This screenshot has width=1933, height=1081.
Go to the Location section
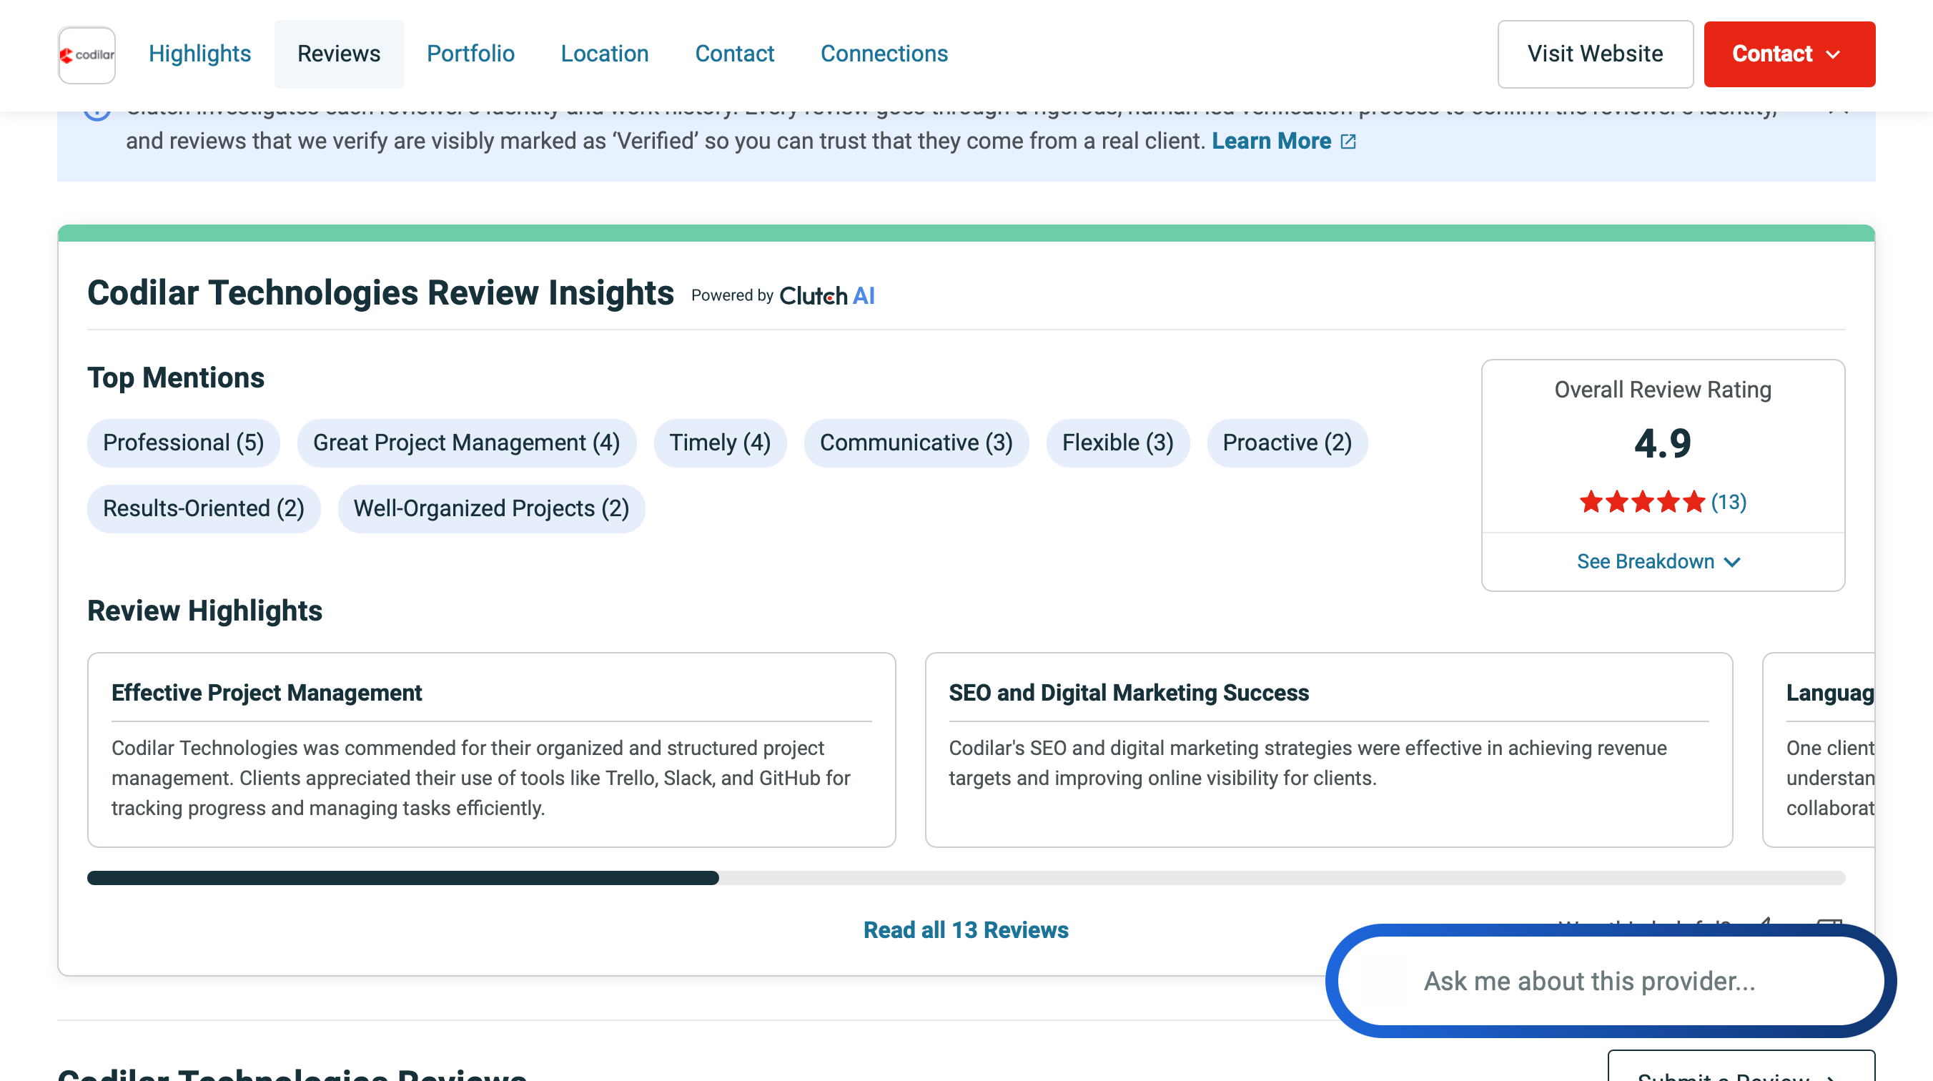604,54
